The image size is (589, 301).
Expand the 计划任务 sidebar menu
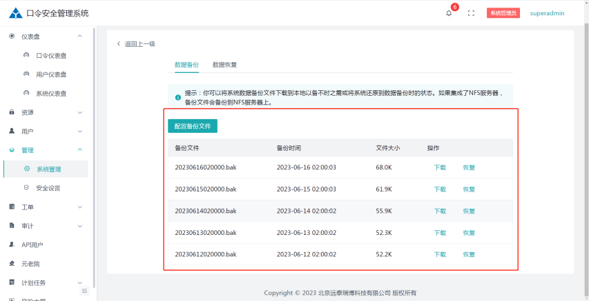[x=80, y=282]
